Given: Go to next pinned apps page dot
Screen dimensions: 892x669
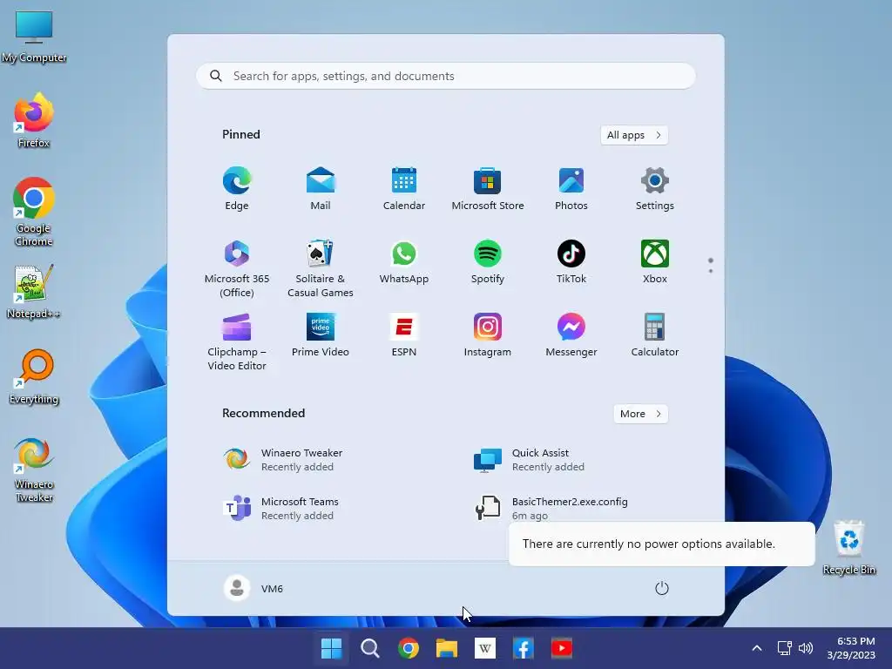Looking at the screenshot, I should [x=711, y=271].
